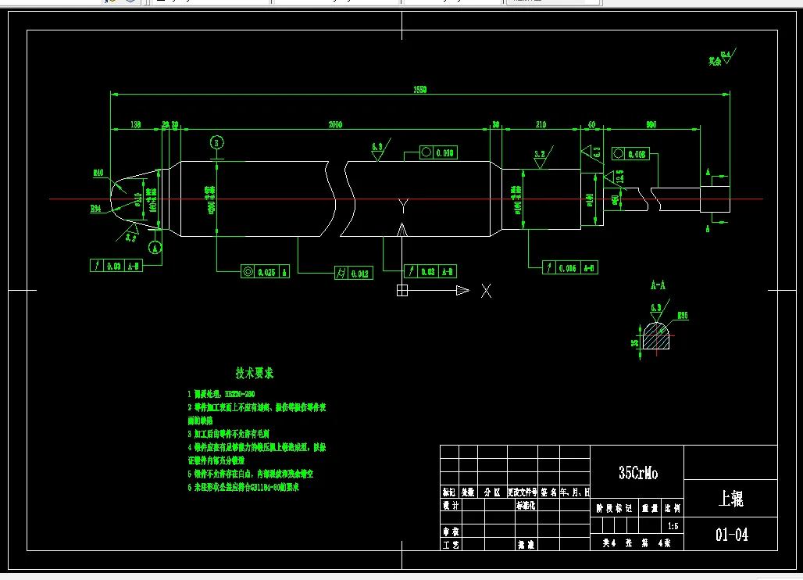Screen dimensions: 803x580
Task: Click datum marker B circle
Action: (217, 142)
